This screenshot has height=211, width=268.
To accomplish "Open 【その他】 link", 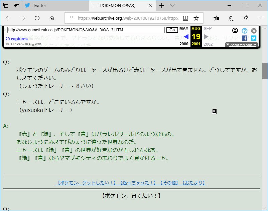I will [169, 183].
